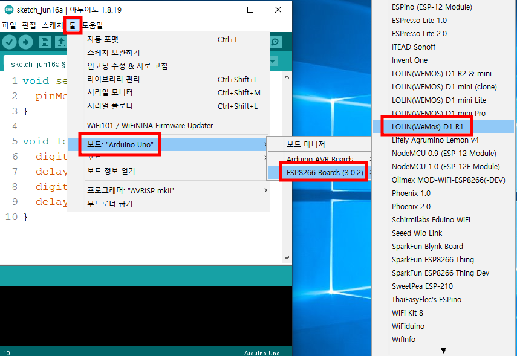
Task: Expand ESP8266 Boards (3.0.2) submenu
Action: pyautogui.click(x=319, y=172)
